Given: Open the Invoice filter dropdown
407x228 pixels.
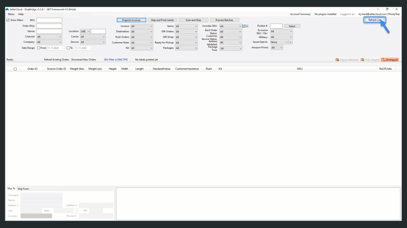Looking at the screenshot, I should click(142, 26).
